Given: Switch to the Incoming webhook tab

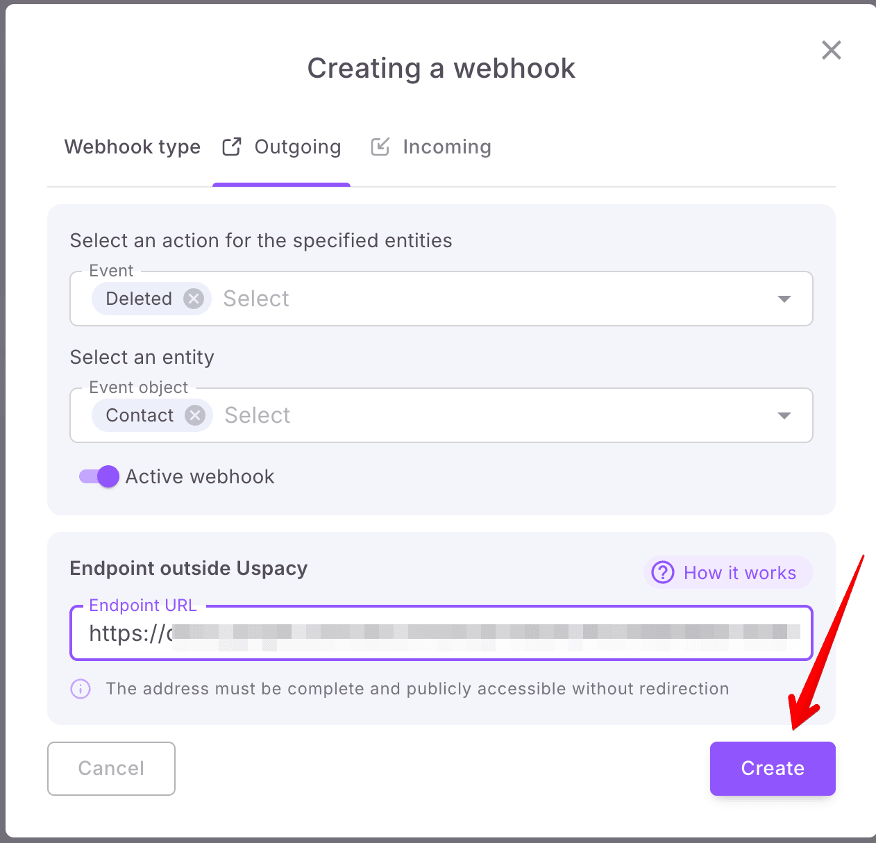Looking at the screenshot, I should tap(446, 147).
